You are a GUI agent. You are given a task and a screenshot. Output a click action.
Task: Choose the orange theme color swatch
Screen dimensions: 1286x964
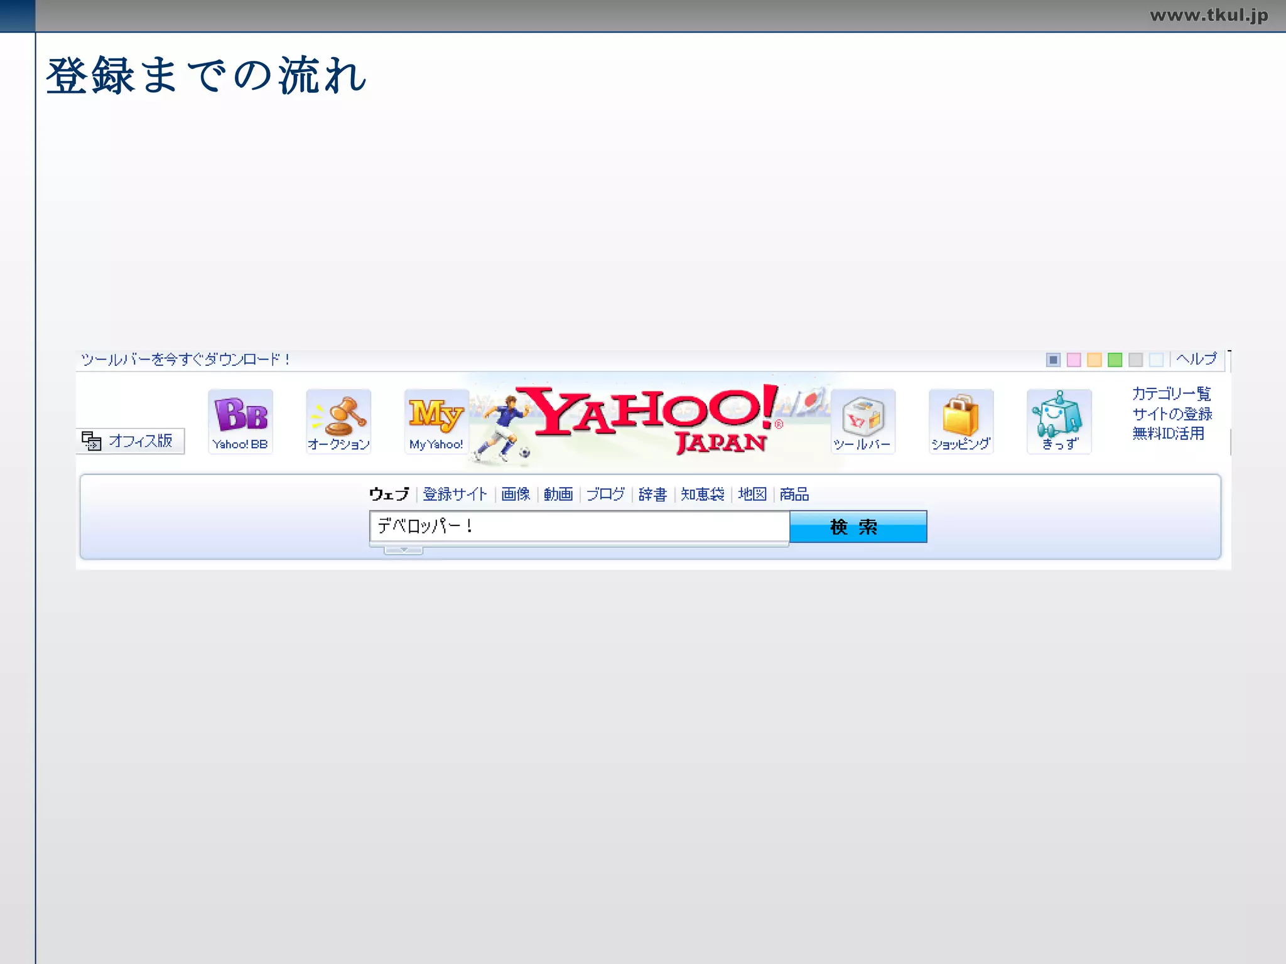pyautogui.click(x=1094, y=360)
